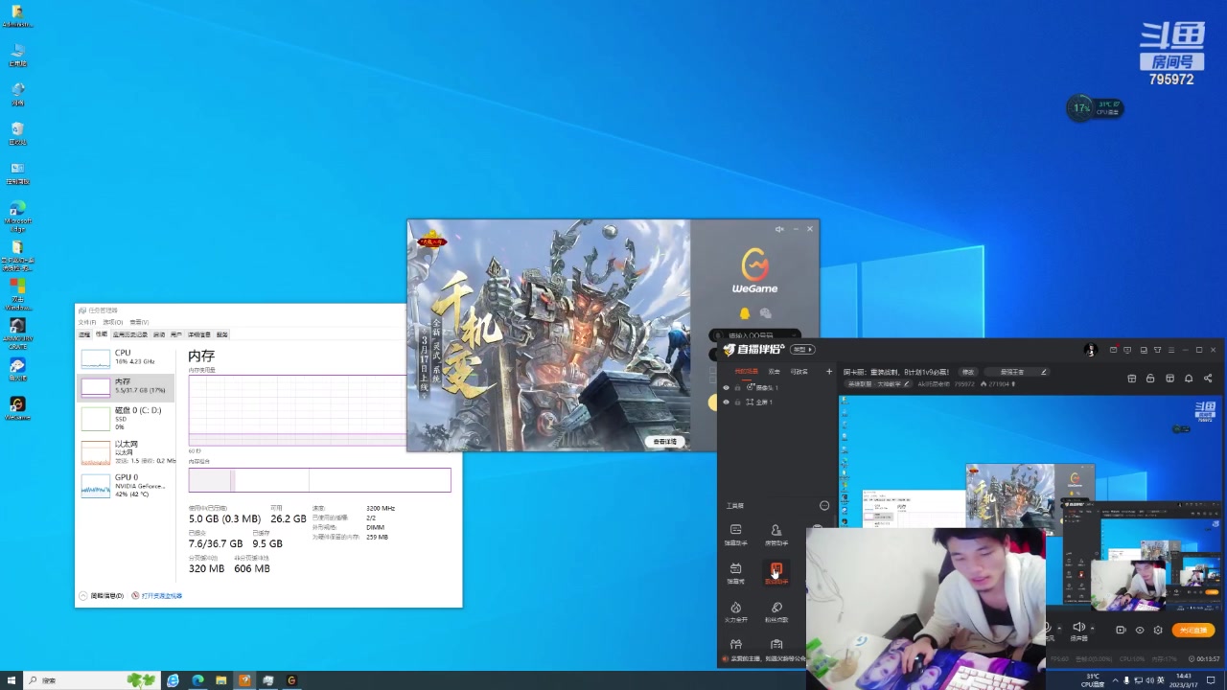Toggle visibility eye of 全屏 1 source
The height and width of the screenshot is (690, 1227).
click(x=726, y=402)
